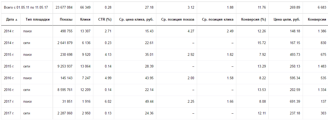Click total impressions value 23 677 084
The width and height of the screenshot is (328, 123).
(x=64, y=7)
